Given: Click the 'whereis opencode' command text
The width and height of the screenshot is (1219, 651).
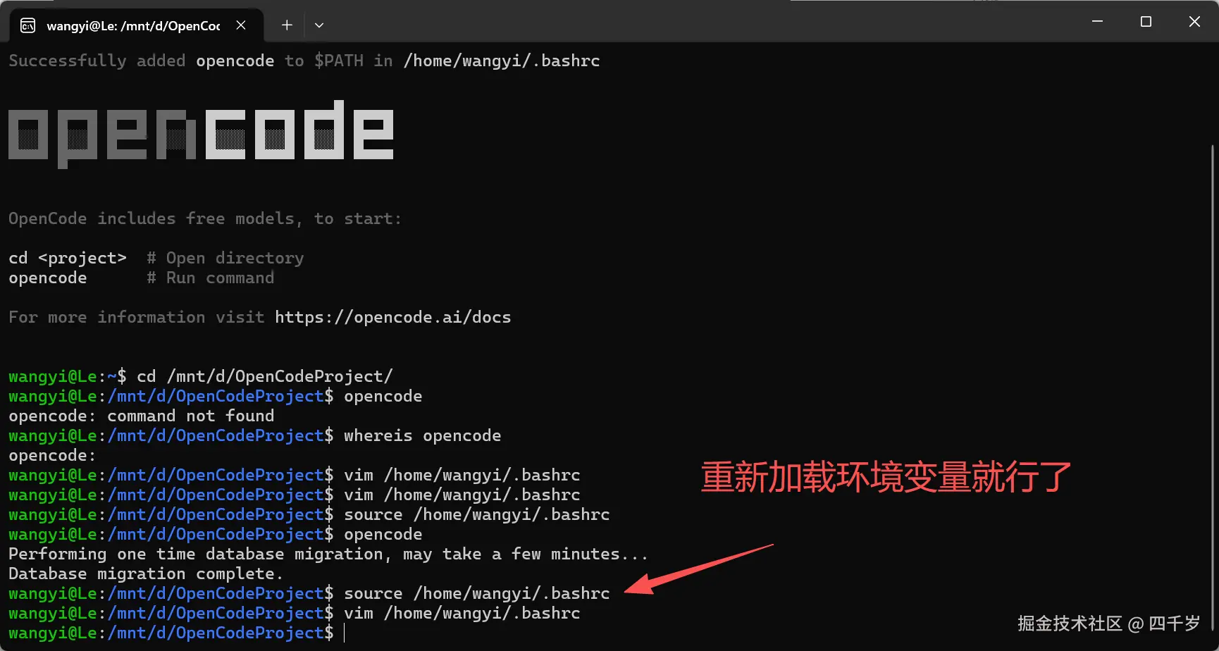Looking at the screenshot, I should point(422,436).
